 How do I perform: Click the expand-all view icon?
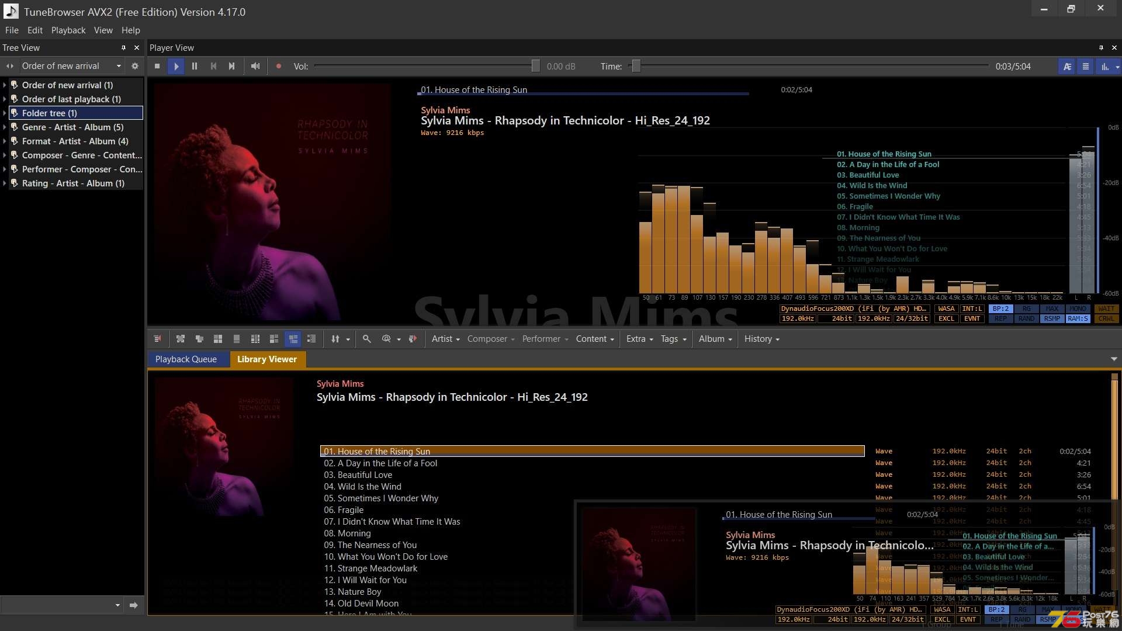(181, 339)
